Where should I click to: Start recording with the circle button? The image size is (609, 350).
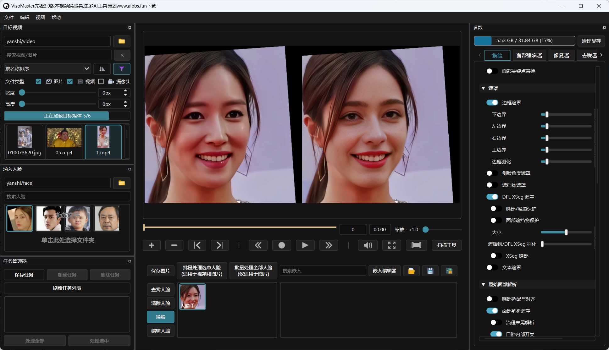pos(282,245)
